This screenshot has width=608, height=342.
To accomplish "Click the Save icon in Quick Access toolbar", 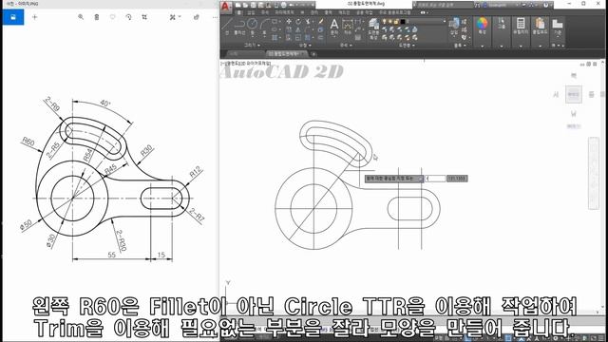I will 254,5.
